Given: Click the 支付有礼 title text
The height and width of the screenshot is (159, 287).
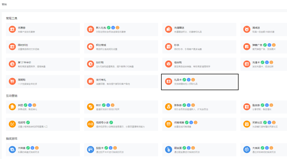Looking at the screenshot, I should point(101,80).
